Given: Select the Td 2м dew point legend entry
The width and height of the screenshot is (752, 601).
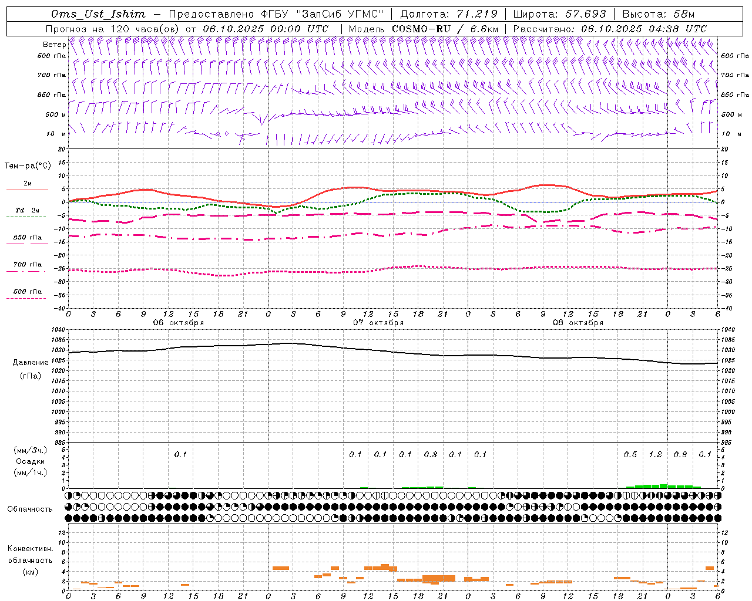Looking at the screenshot, I should coord(27,212).
